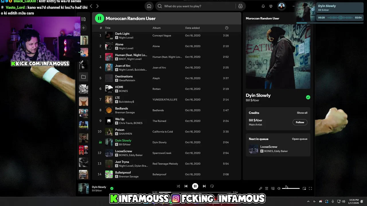Toggle the queue icon in player bar
367x206 pixels.
[x=267, y=188]
